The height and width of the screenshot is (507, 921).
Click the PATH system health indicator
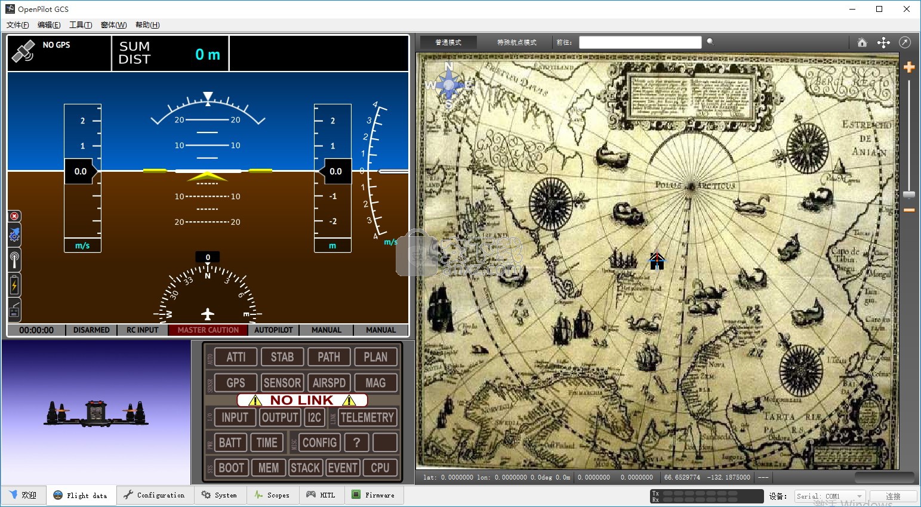pyautogui.click(x=329, y=357)
